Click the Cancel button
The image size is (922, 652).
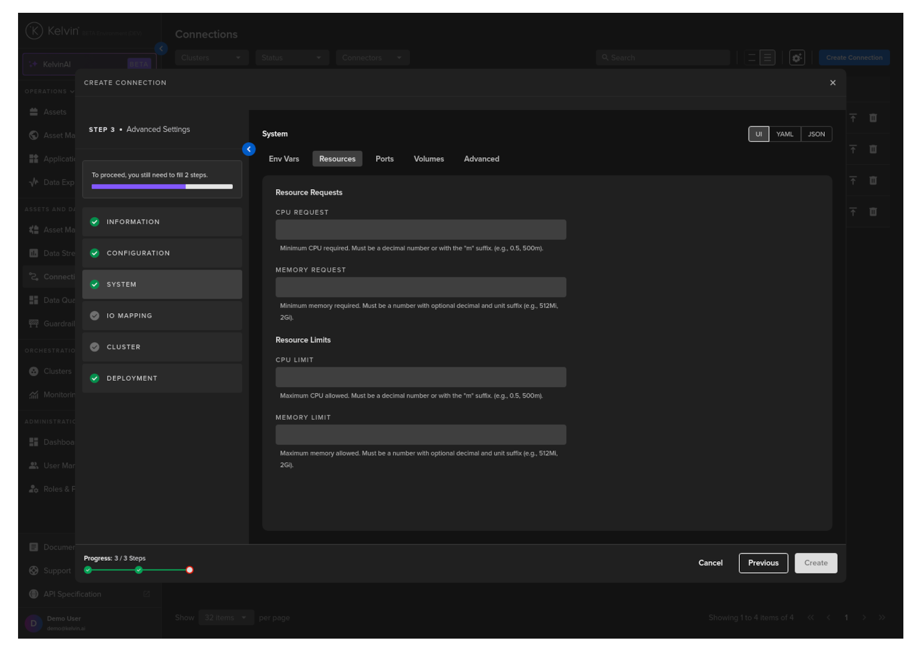coord(710,563)
